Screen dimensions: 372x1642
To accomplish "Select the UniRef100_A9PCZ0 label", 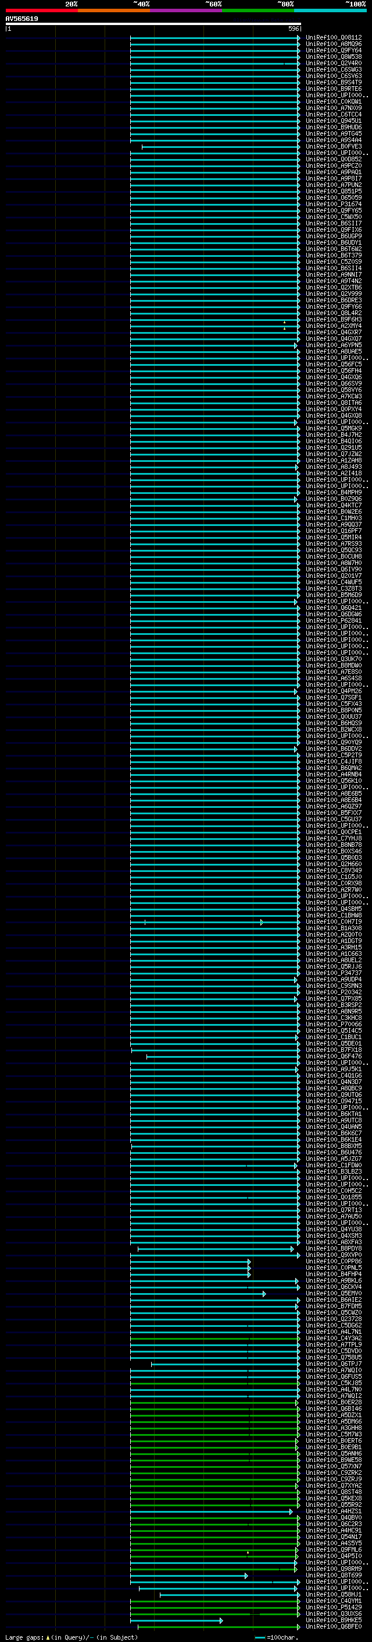I will [x=334, y=166].
